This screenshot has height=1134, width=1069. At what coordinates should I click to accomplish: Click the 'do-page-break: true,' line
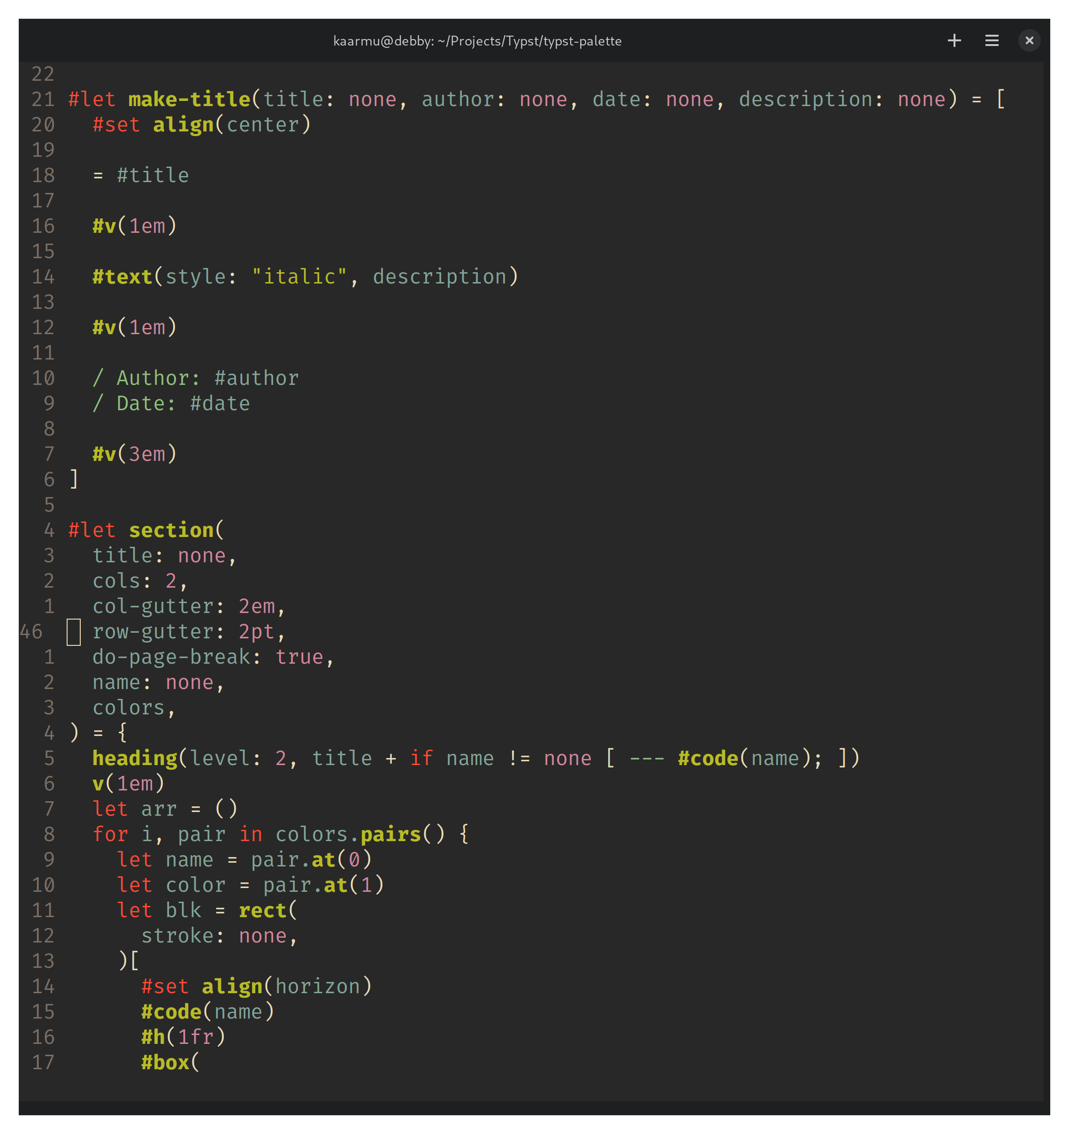(x=214, y=657)
